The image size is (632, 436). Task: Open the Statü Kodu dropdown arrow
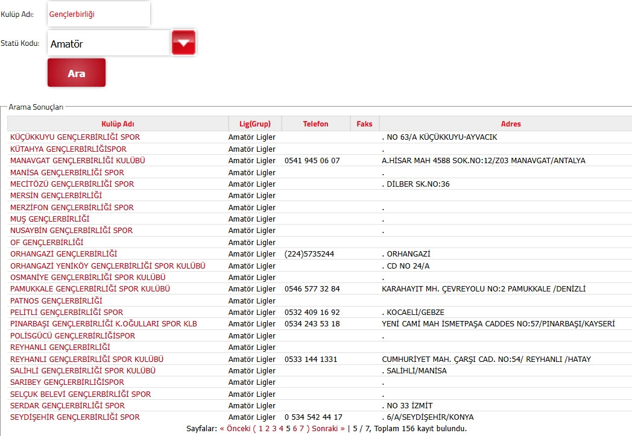pyautogui.click(x=183, y=43)
